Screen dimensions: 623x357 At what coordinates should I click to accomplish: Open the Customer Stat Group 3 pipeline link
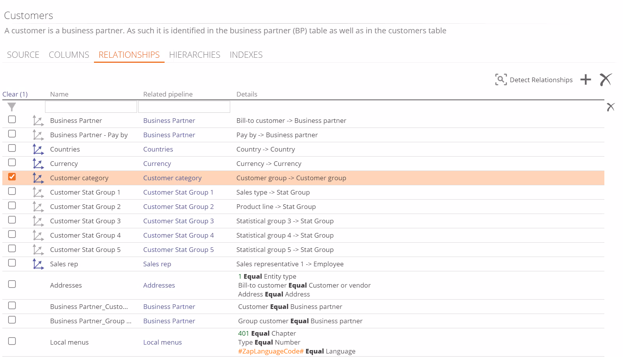pos(178,221)
